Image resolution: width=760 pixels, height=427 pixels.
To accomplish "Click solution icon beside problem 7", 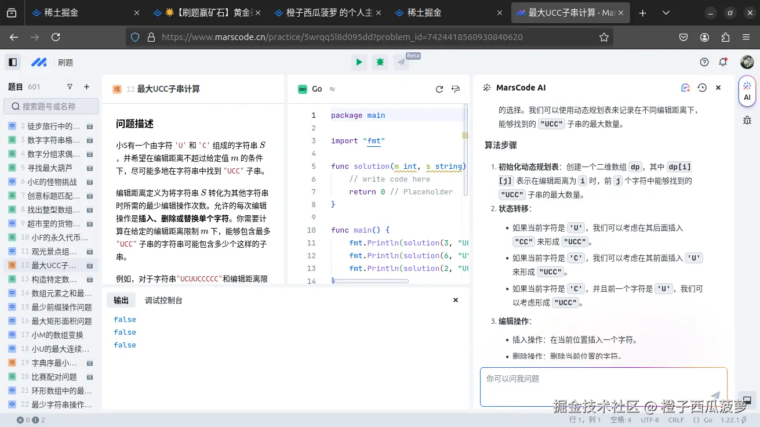I will (x=90, y=196).
